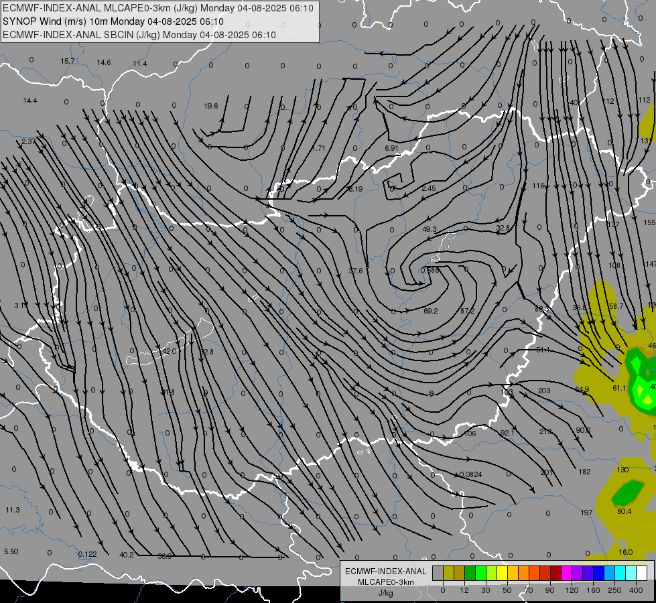Click the 213 map value
Screen dimensions: 656x603
[x=545, y=431]
